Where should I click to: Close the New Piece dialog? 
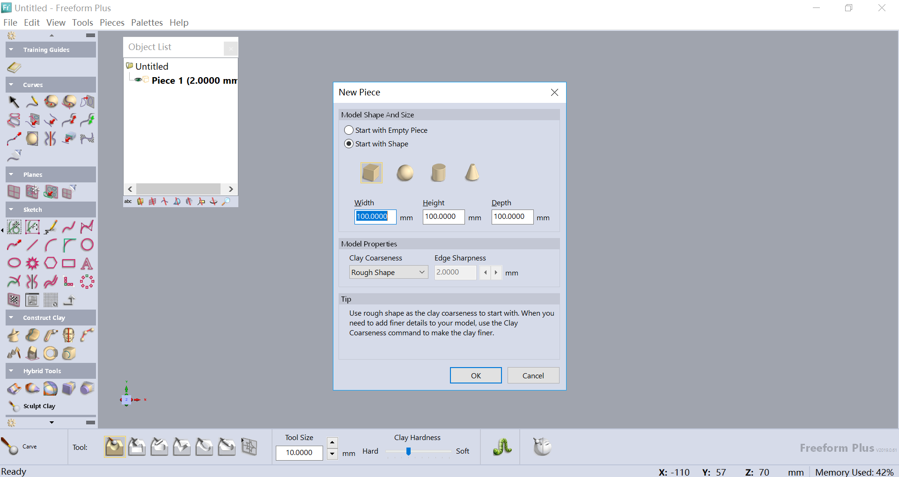pos(554,93)
